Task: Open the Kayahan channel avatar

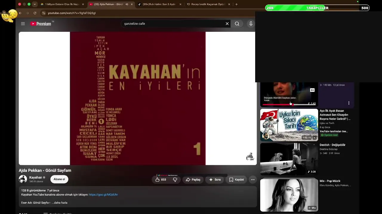Action: (23, 179)
